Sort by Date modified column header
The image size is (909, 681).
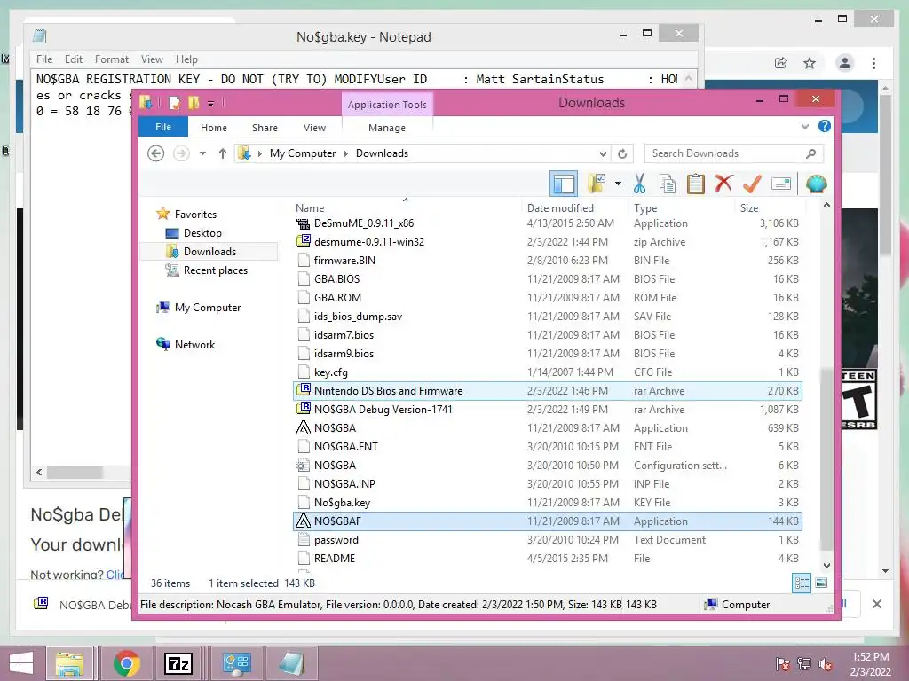pyautogui.click(x=560, y=207)
